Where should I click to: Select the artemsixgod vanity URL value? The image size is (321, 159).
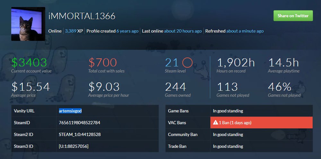[70, 111]
